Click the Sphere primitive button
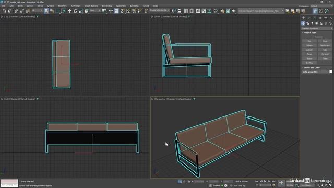This screenshot has width=334, height=188. tap(309, 45)
